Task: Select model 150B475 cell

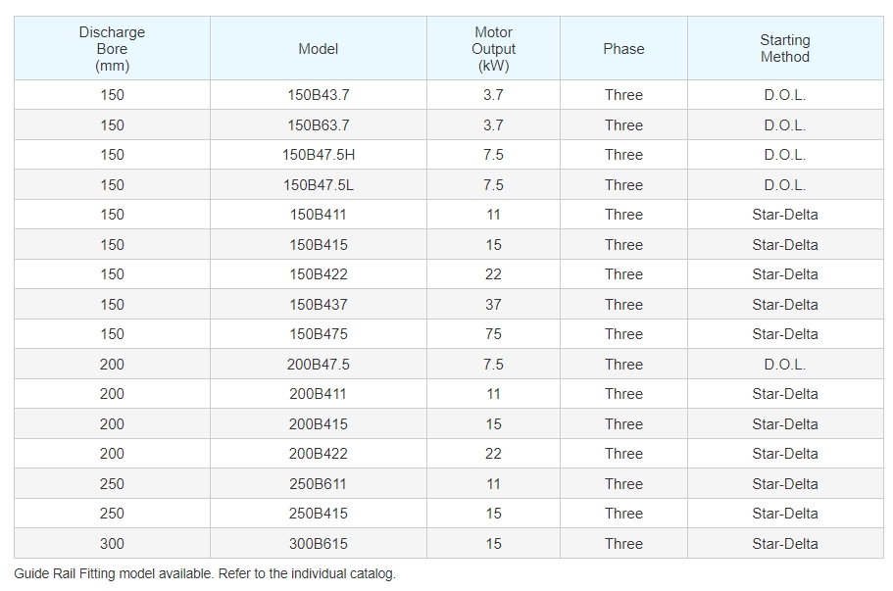Action: [319, 334]
